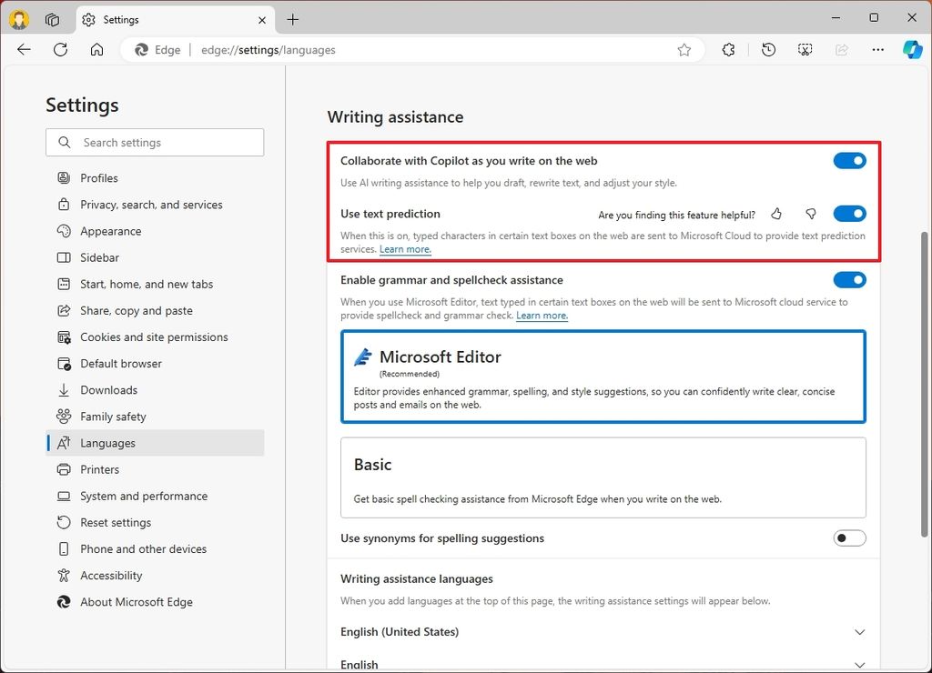
Task: Expand the English (United States) language entry
Action: click(x=859, y=631)
